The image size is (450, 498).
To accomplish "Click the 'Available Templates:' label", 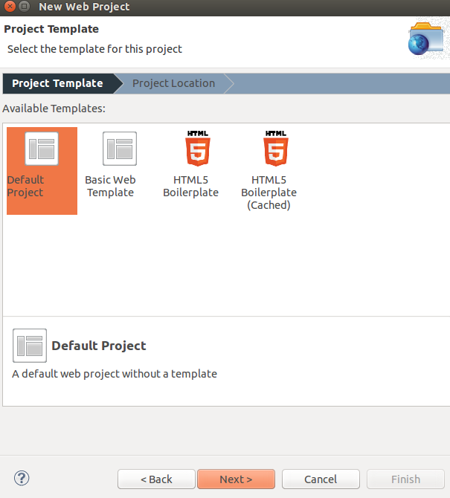I will [54, 109].
